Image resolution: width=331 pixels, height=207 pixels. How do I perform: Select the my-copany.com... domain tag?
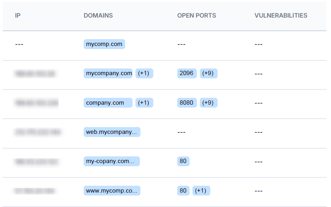111,161
